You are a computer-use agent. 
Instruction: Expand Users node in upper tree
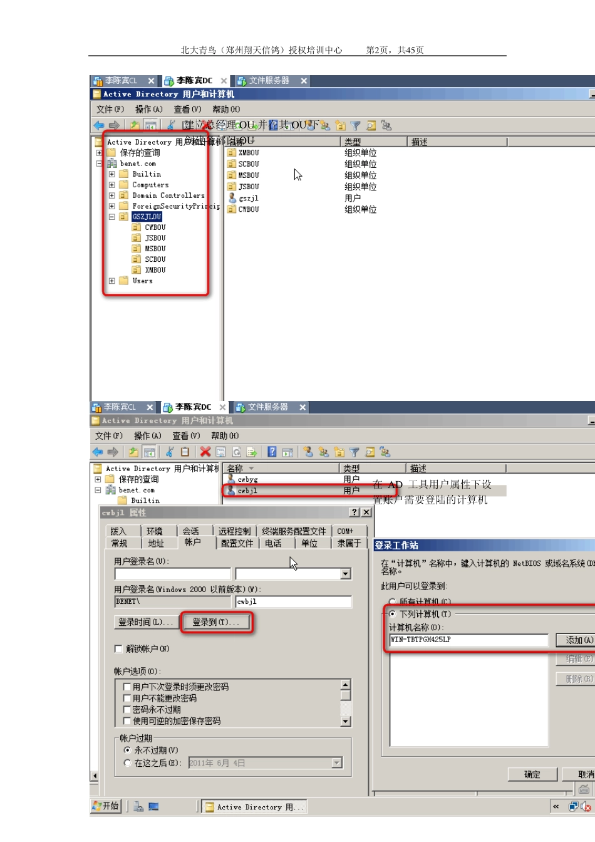click(x=111, y=281)
